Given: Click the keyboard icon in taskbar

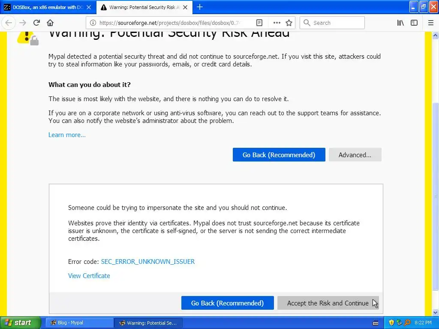Looking at the screenshot, I should tap(376, 323).
